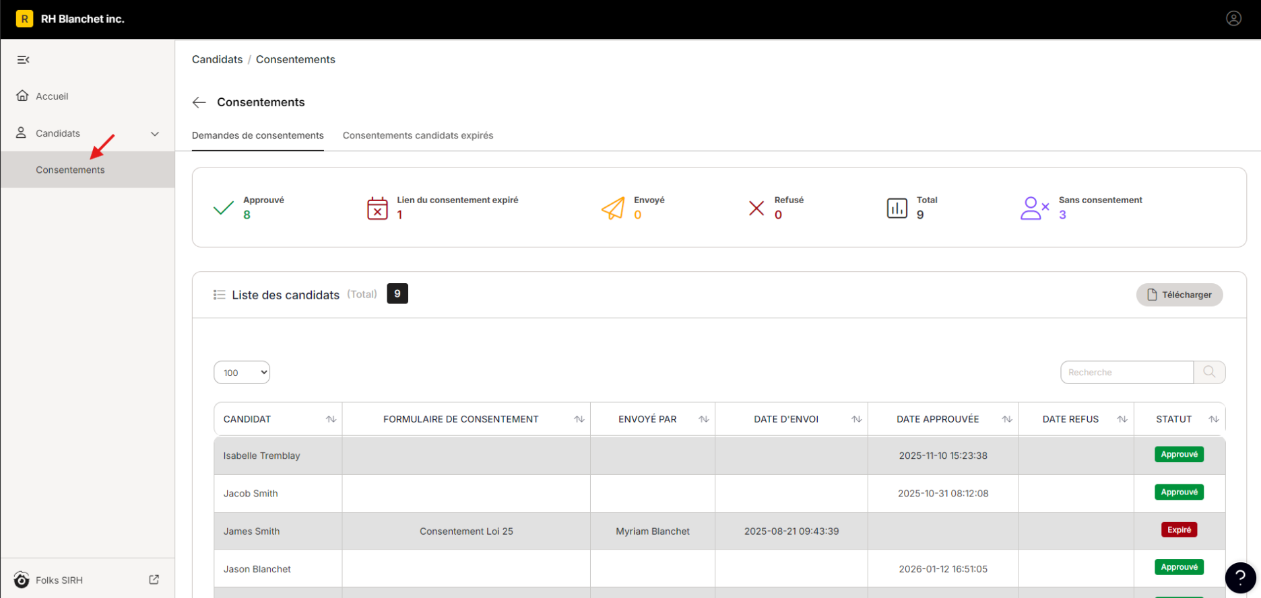Click Jason Blanchet's Approuvé status badge

[x=1179, y=567]
